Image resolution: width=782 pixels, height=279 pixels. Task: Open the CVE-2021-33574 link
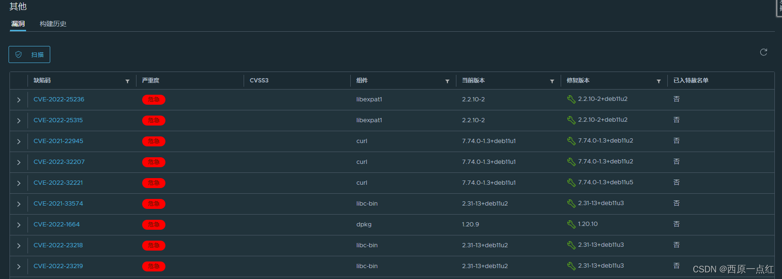58,204
